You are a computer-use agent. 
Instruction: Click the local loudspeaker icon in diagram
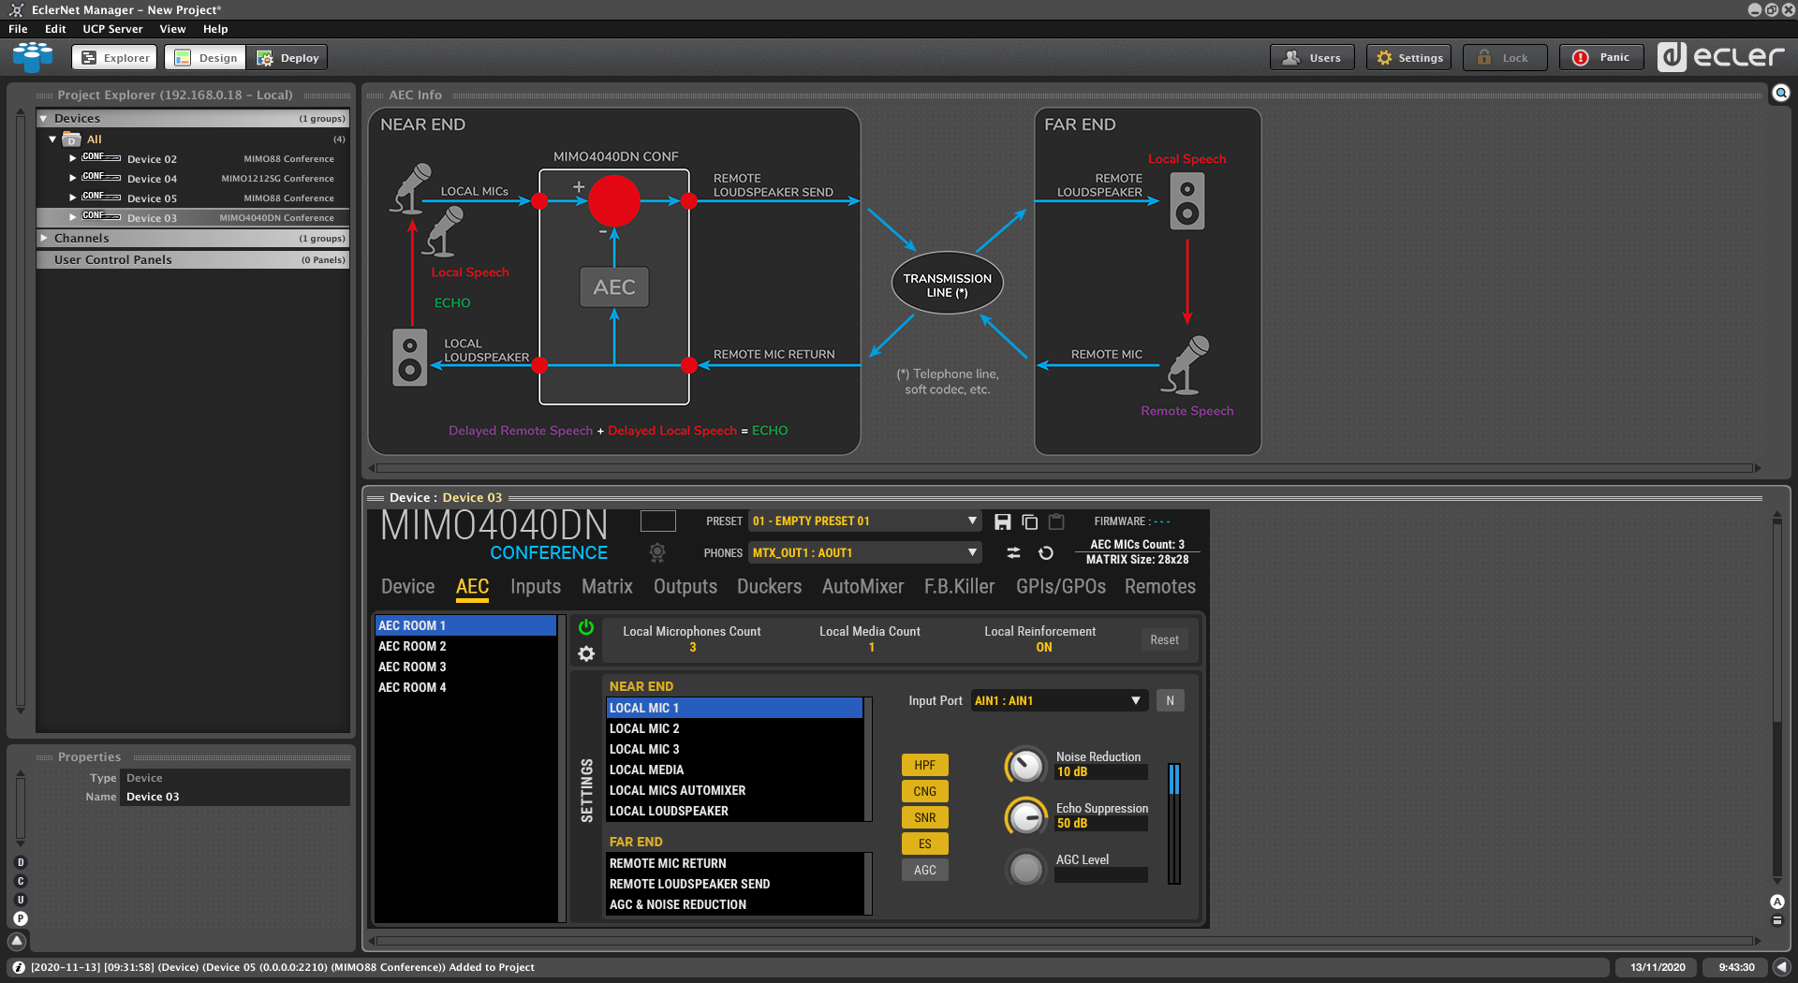[409, 357]
